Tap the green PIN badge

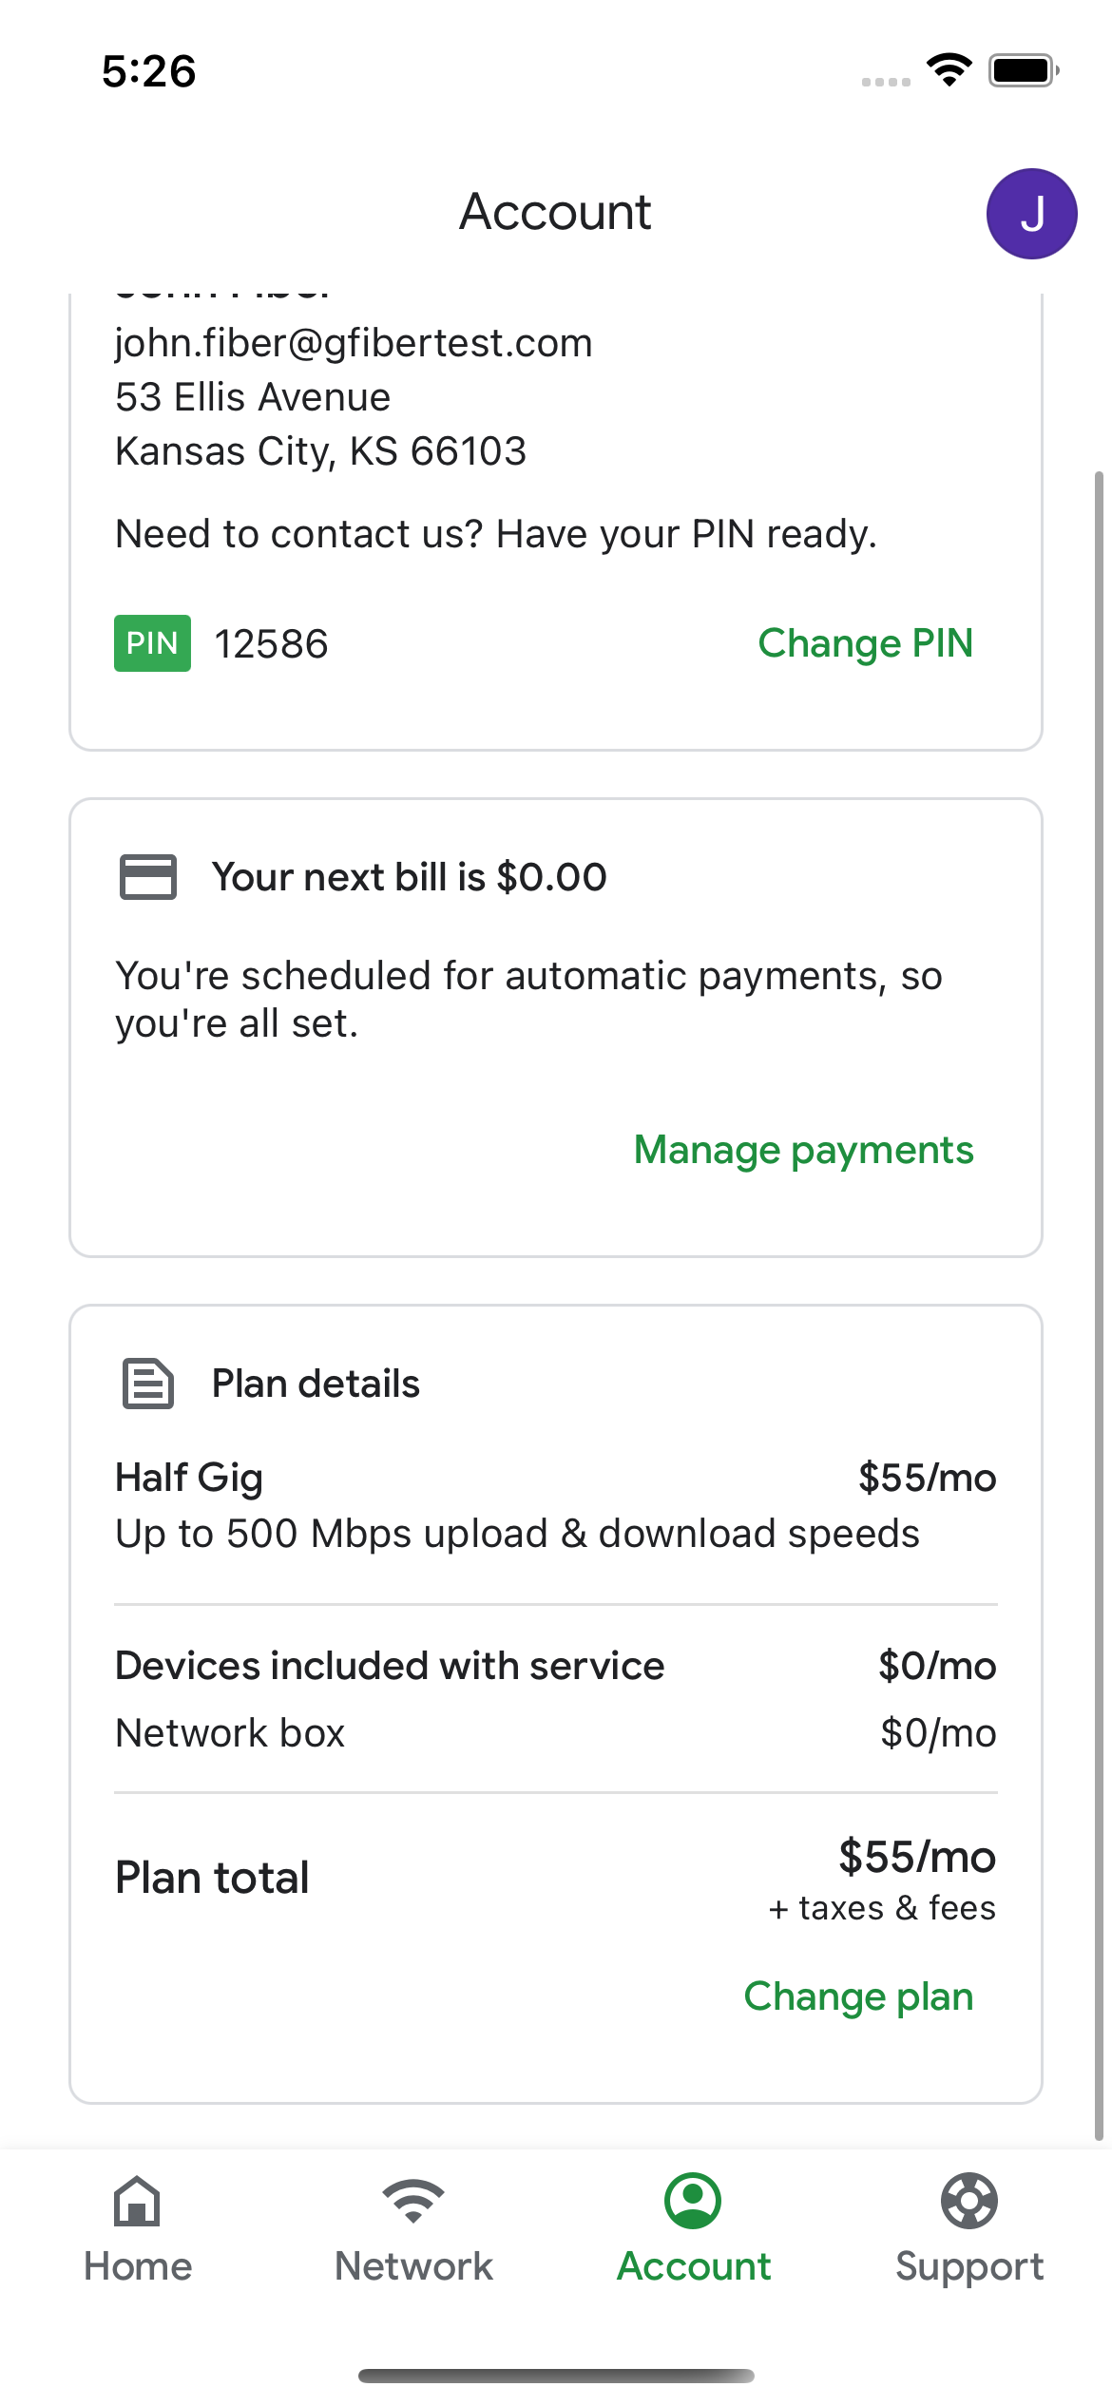(152, 643)
